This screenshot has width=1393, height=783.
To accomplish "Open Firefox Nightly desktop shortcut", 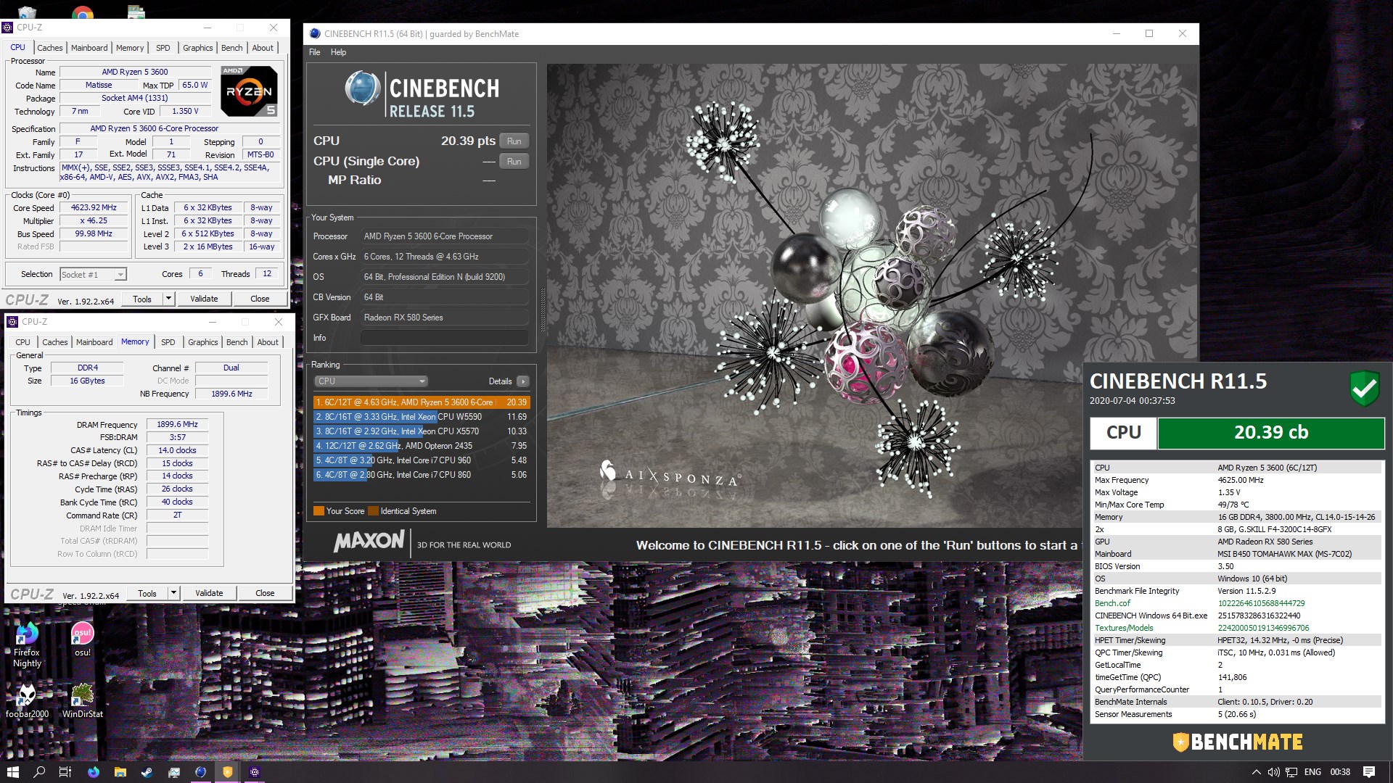I will pyautogui.click(x=27, y=645).
